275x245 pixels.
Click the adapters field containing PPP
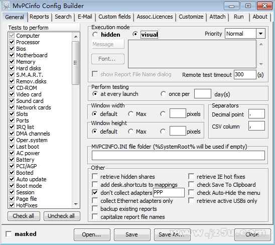coord(169,193)
